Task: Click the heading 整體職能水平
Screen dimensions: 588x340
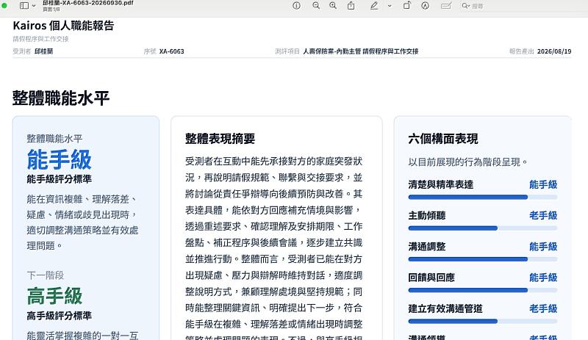Action: tap(61, 98)
